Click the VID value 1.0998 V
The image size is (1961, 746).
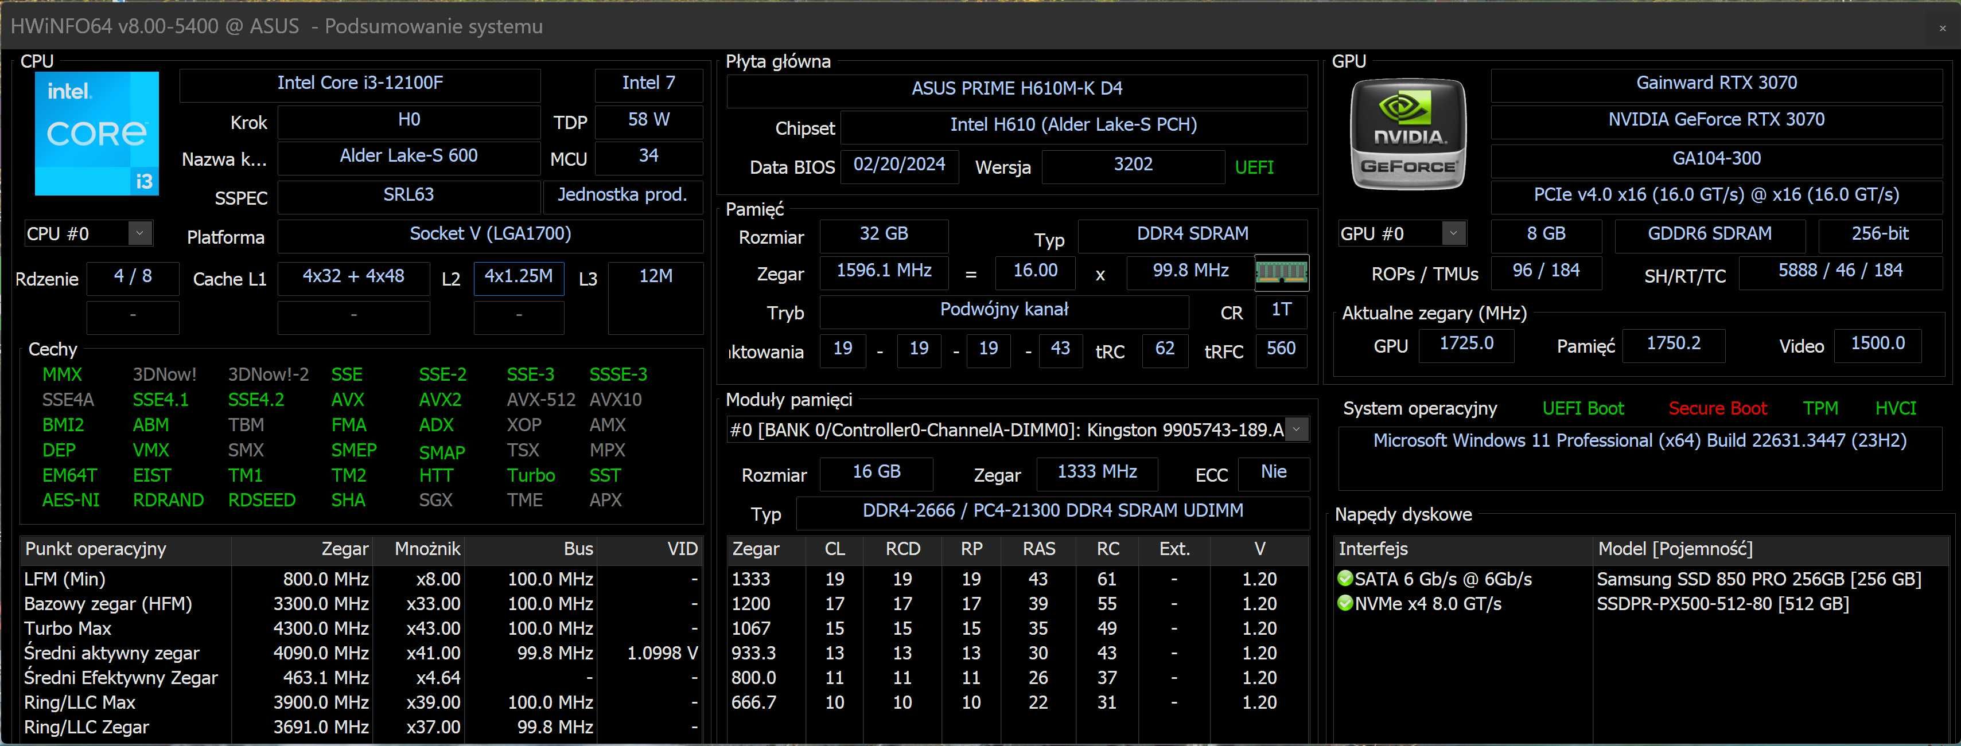[x=662, y=653]
